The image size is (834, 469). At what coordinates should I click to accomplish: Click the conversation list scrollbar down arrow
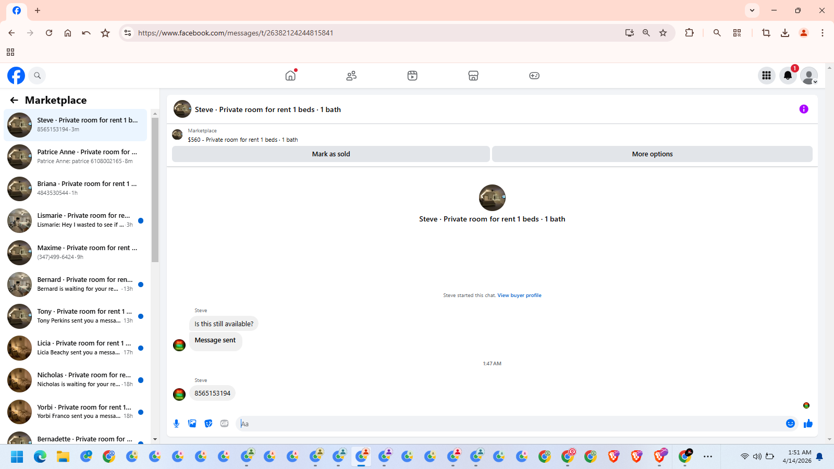coord(155,440)
